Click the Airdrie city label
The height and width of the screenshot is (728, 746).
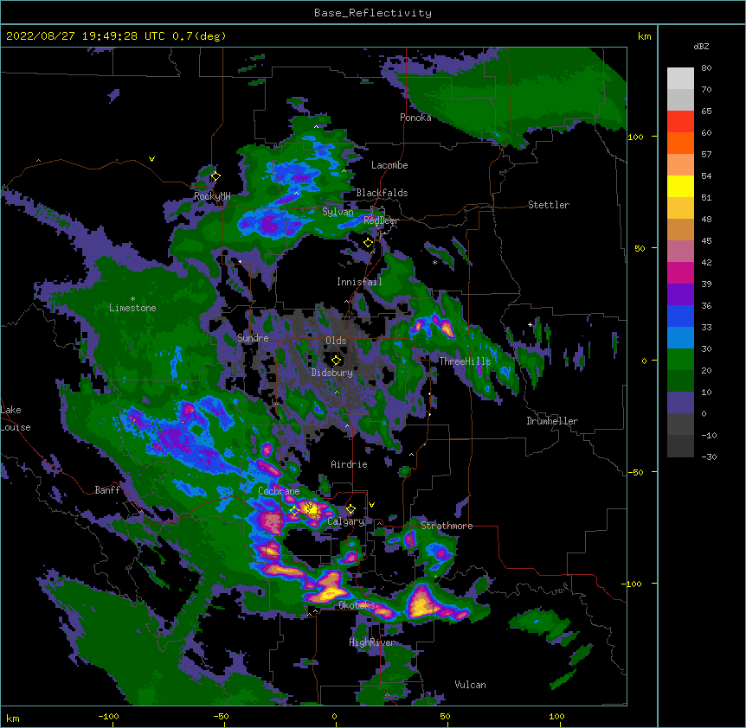pos(350,464)
